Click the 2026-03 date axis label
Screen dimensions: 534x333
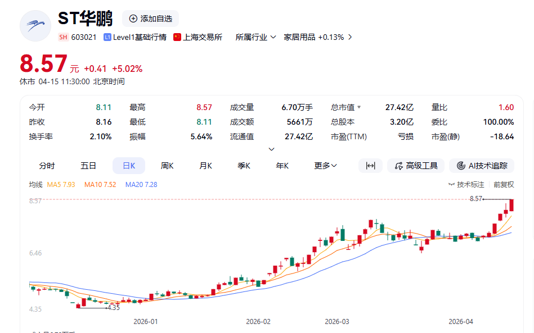point(337,321)
